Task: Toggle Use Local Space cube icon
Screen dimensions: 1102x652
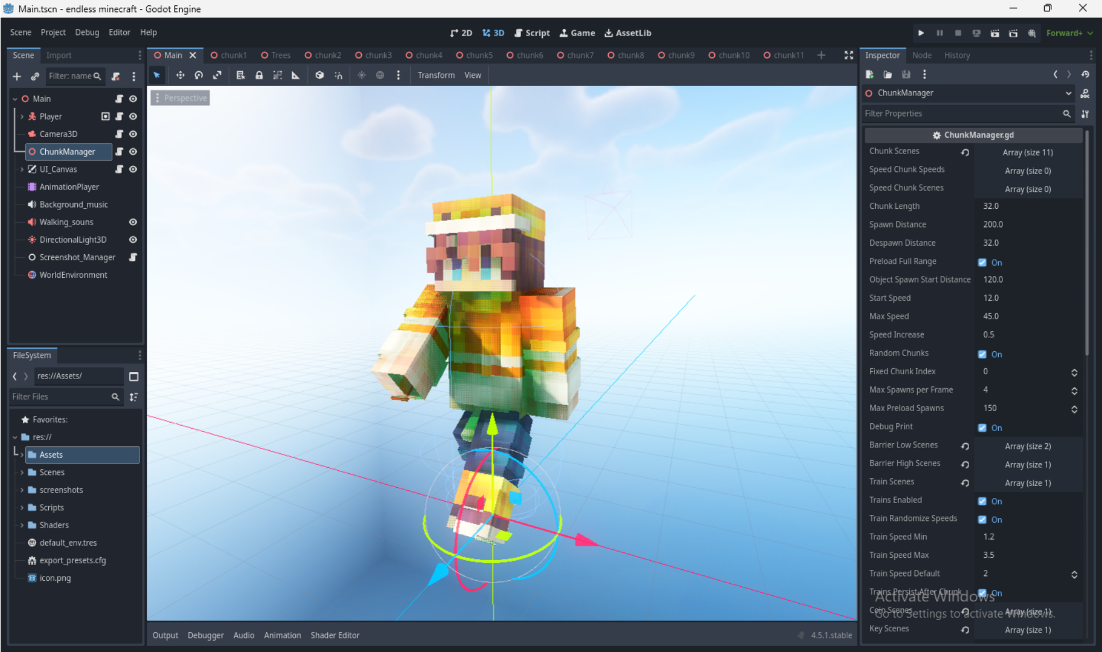Action: pos(319,75)
